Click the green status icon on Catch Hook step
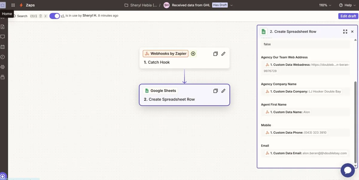Screen dimensions: 359x180 tap(193, 54)
